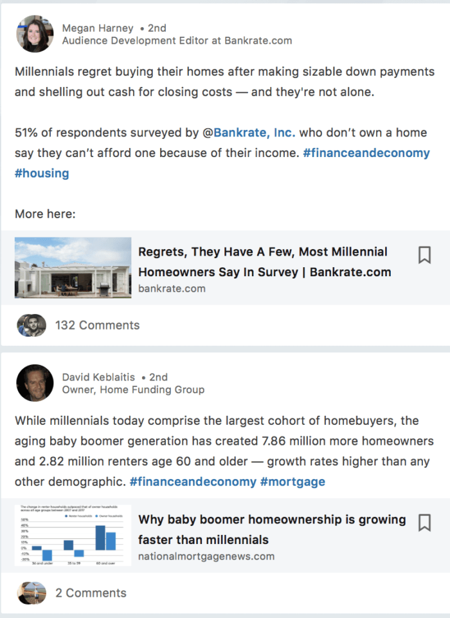
Task: Click the commenter avatar beside 132 Comments
Action: (34, 324)
